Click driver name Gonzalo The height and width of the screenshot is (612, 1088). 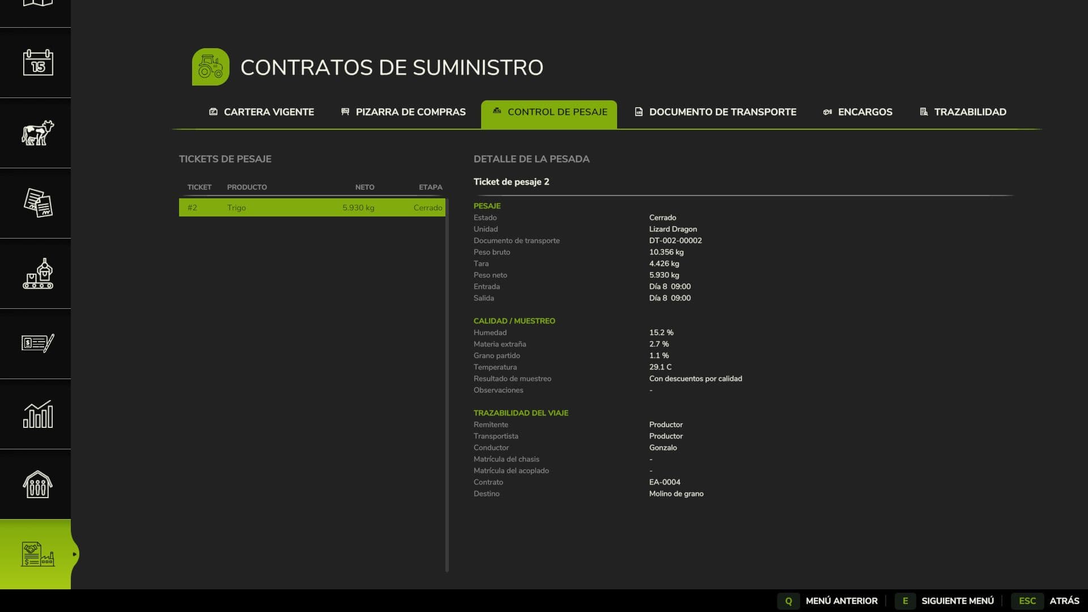tap(663, 448)
